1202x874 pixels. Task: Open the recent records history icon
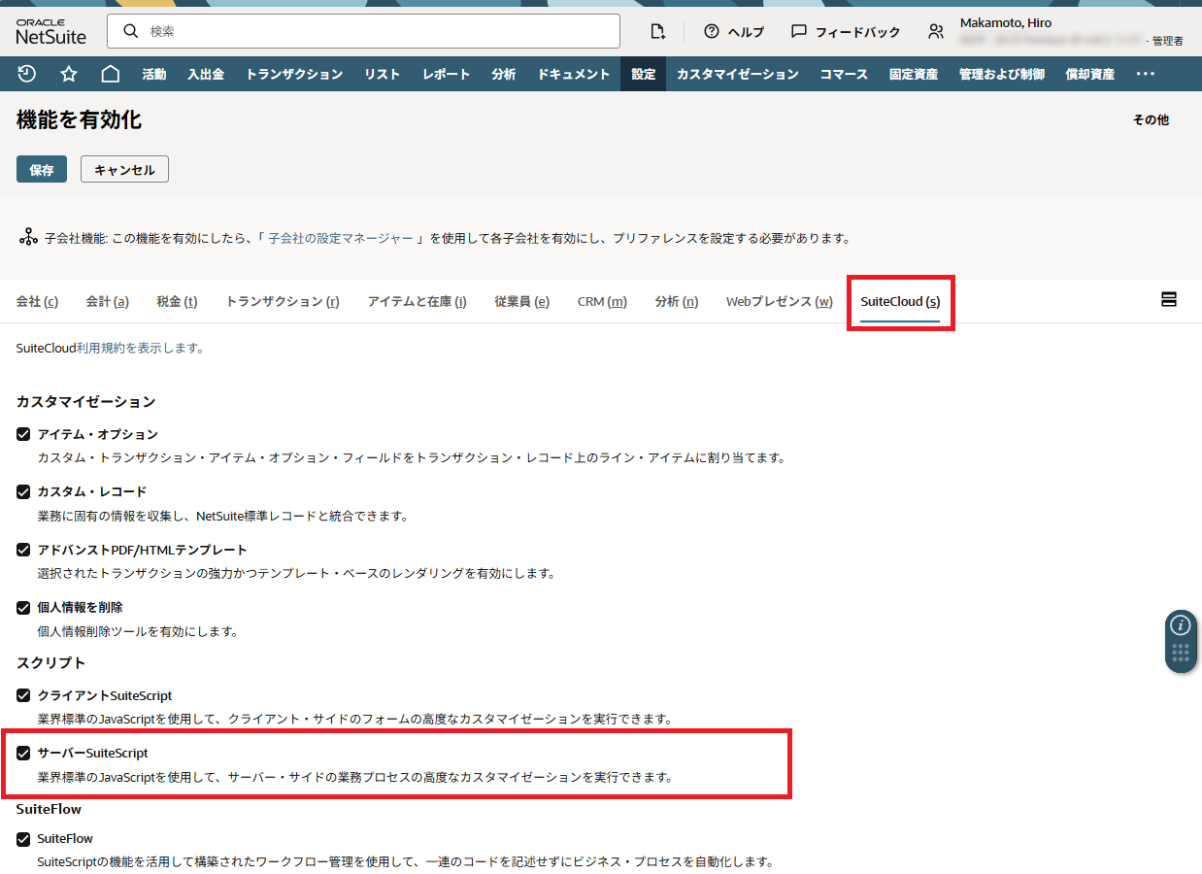(x=27, y=74)
